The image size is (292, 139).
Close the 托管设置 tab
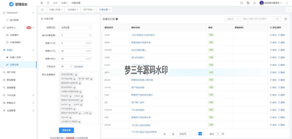(x=109, y=10)
